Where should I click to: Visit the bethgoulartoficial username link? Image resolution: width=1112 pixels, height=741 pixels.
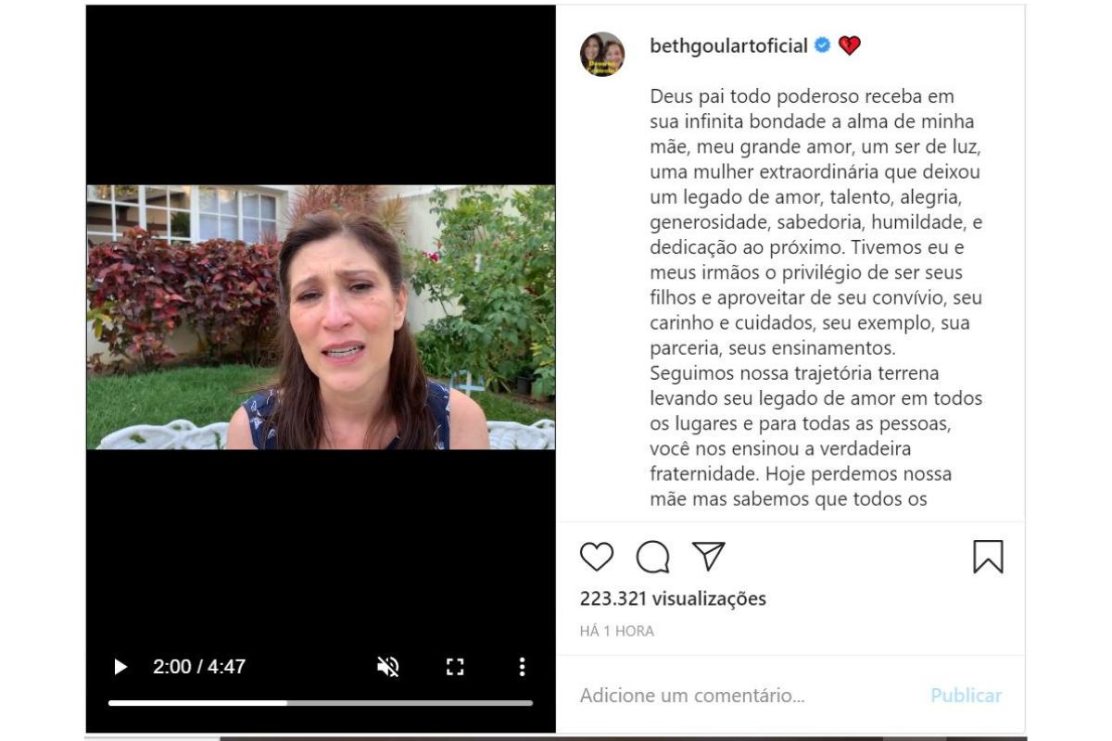point(729,46)
